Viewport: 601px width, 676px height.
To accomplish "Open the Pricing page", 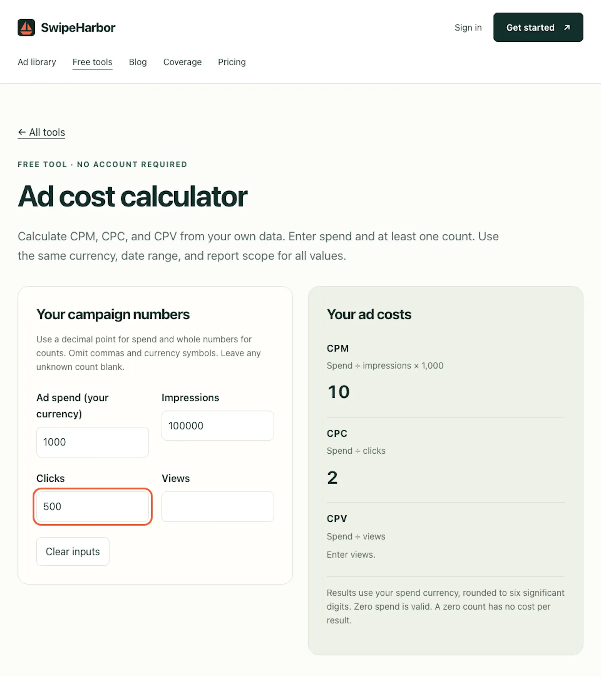I will pyautogui.click(x=232, y=62).
